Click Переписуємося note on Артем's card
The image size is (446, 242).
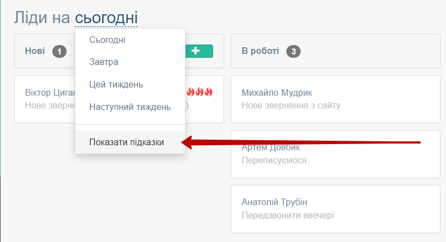274,161
